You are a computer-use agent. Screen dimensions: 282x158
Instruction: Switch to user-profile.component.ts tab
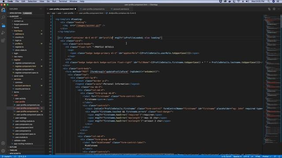pos(93,9)
